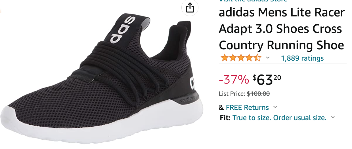Click the adidas logo on the shoe heel
Image resolution: width=352 pixels, height=149 pixels.
point(192,82)
